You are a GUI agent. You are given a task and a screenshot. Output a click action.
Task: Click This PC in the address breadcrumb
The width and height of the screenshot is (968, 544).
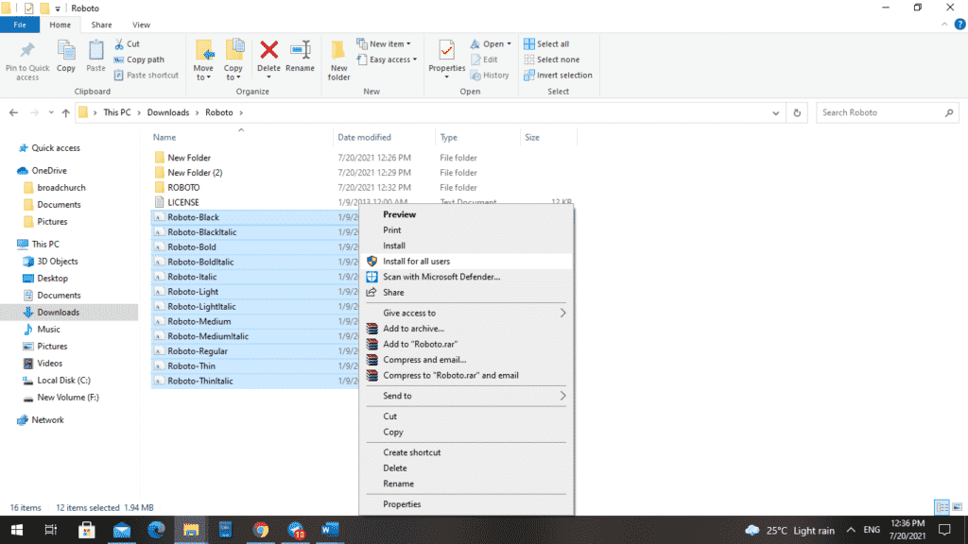[116, 113]
